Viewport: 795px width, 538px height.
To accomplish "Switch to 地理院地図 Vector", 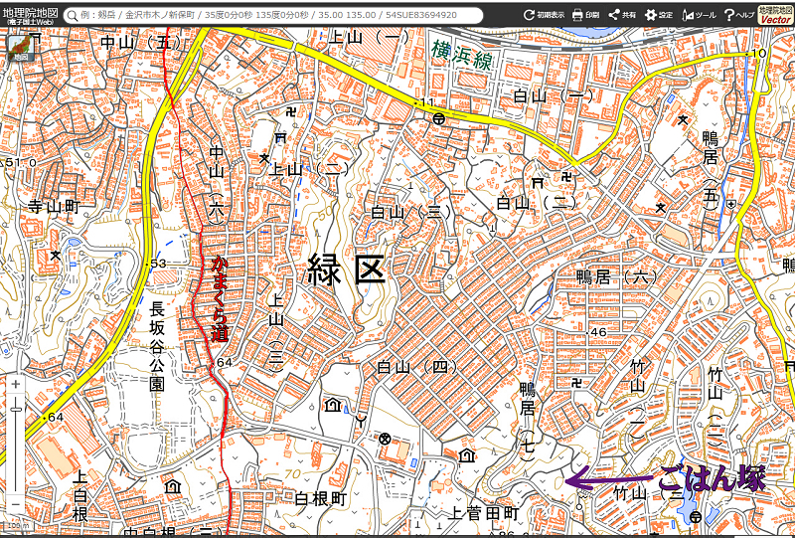I will click(775, 15).
